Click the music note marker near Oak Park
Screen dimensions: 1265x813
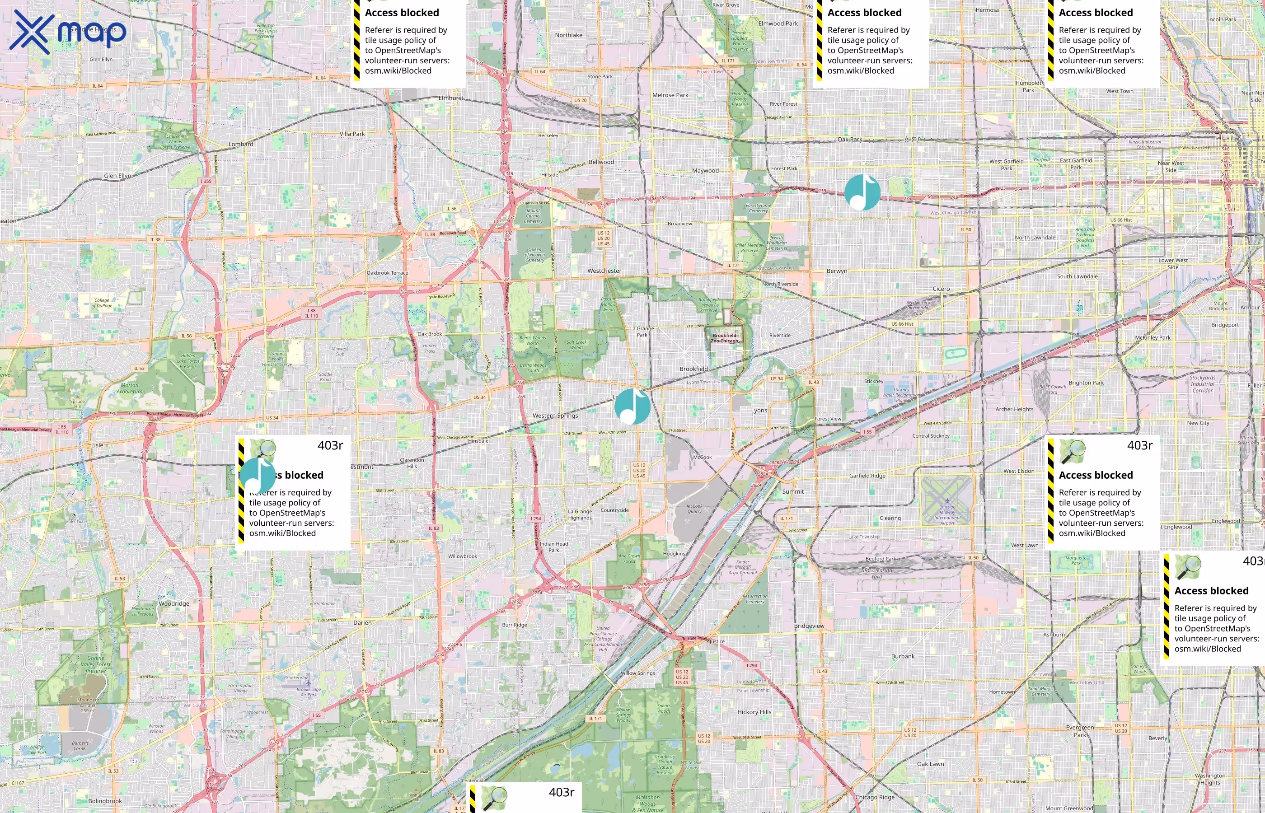point(862,192)
